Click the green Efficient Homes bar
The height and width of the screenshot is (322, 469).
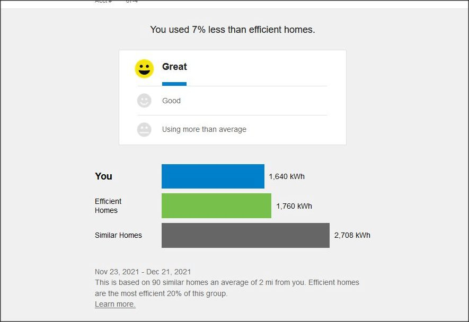coord(216,206)
